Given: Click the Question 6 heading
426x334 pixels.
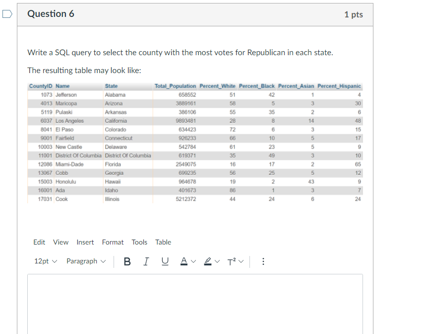Looking at the screenshot, I should coord(51,14).
